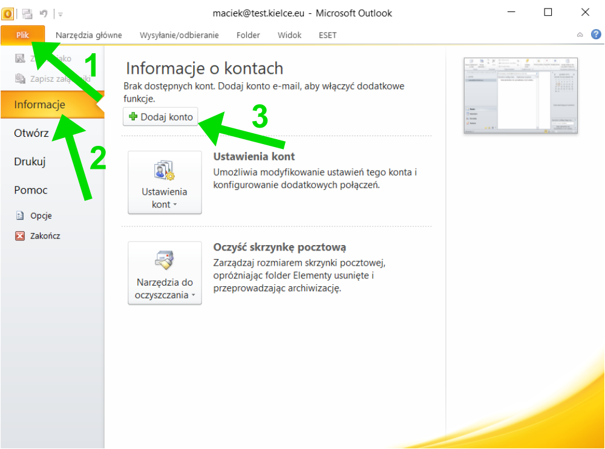
Task: Open the Help question mark icon
Action: (595, 35)
